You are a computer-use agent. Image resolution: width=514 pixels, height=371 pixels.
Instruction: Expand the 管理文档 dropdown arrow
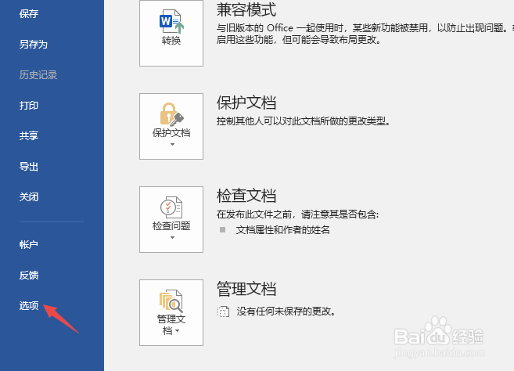coord(178,330)
